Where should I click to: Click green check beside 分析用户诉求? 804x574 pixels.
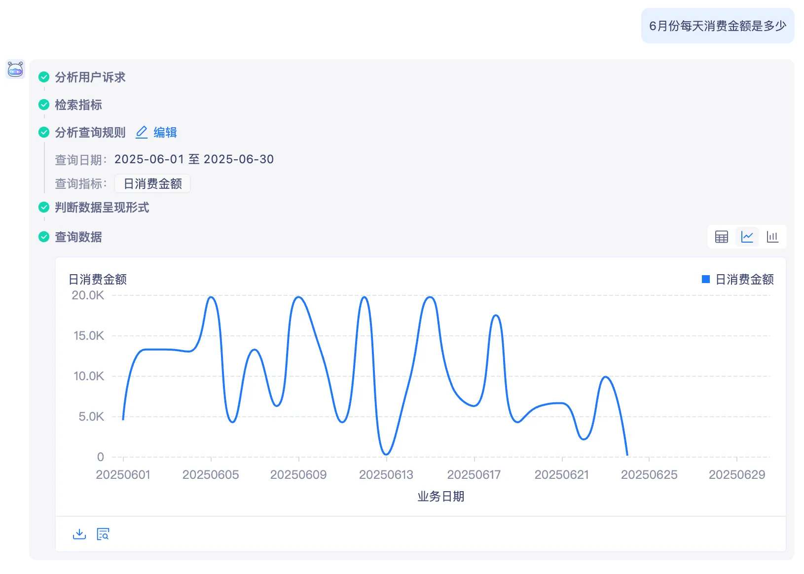pos(44,77)
